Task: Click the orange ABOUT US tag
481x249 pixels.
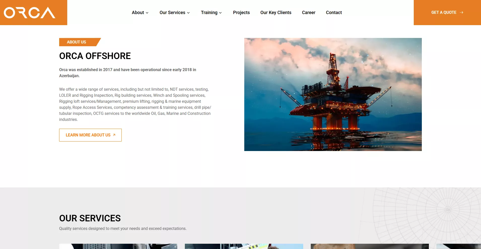Action: 77,42
